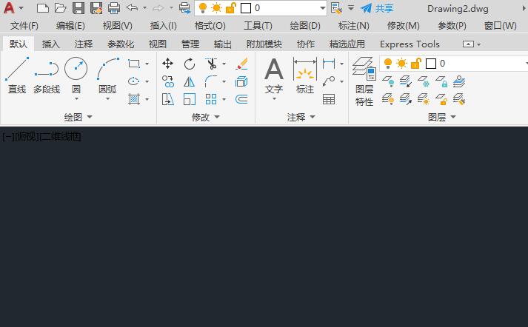Open the 编辑(E) menu

point(70,26)
